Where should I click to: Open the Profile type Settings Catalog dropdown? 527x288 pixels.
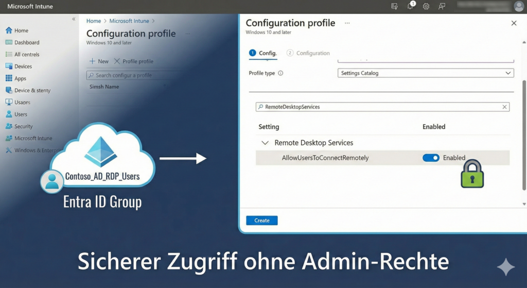pos(426,73)
